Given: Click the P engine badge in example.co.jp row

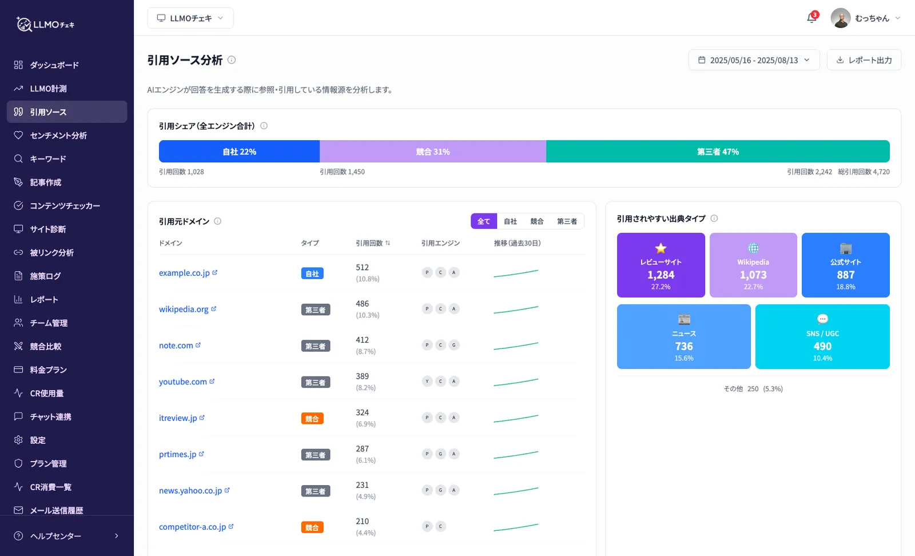Looking at the screenshot, I should pyautogui.click(x=427, y=272).
